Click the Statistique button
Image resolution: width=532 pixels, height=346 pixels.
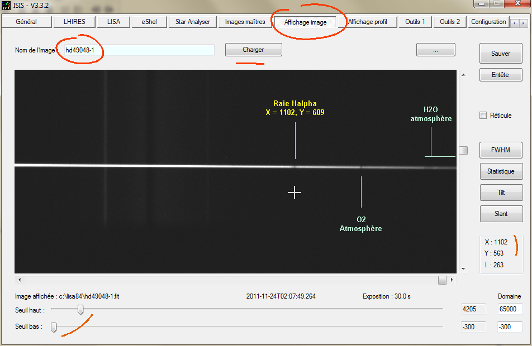pos(501,171)
